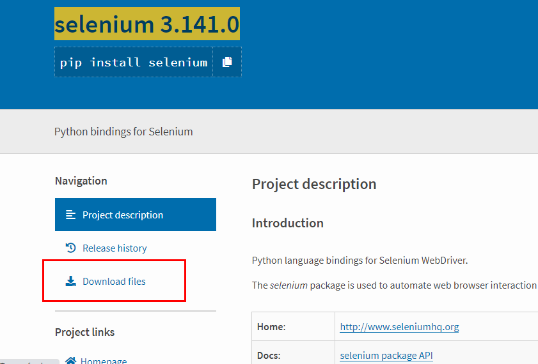
Task: Click the house icon under Project links
Action: pos(70,361)
